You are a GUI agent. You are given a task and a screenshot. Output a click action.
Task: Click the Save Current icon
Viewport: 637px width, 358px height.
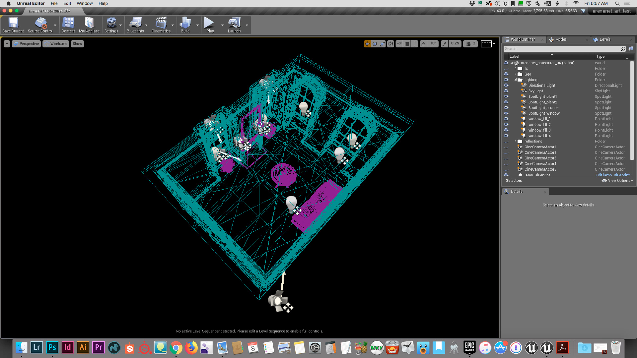pos(13,25)
